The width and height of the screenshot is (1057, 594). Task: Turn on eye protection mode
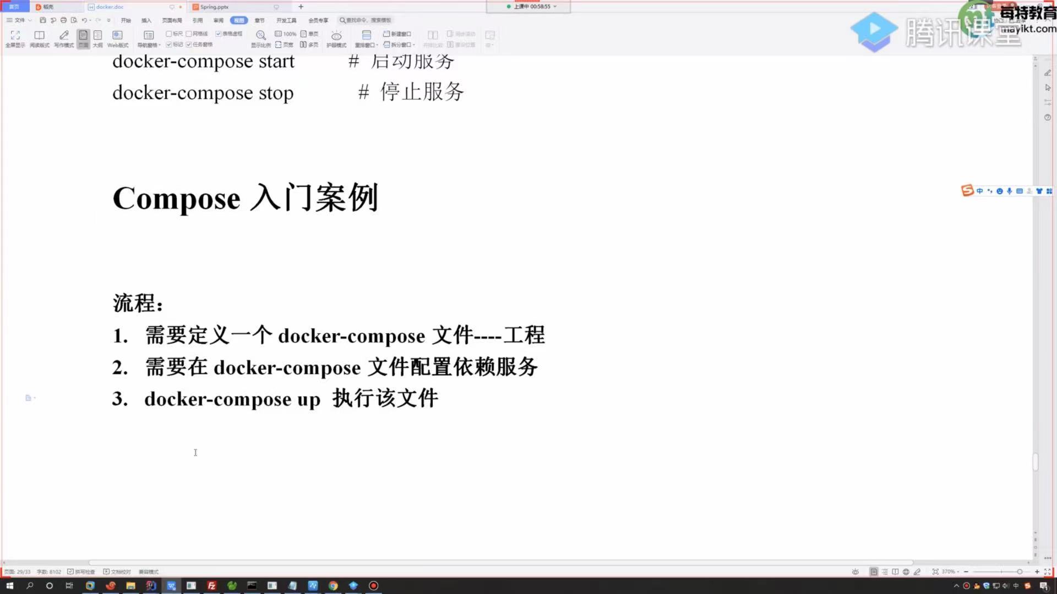(336, 37)
